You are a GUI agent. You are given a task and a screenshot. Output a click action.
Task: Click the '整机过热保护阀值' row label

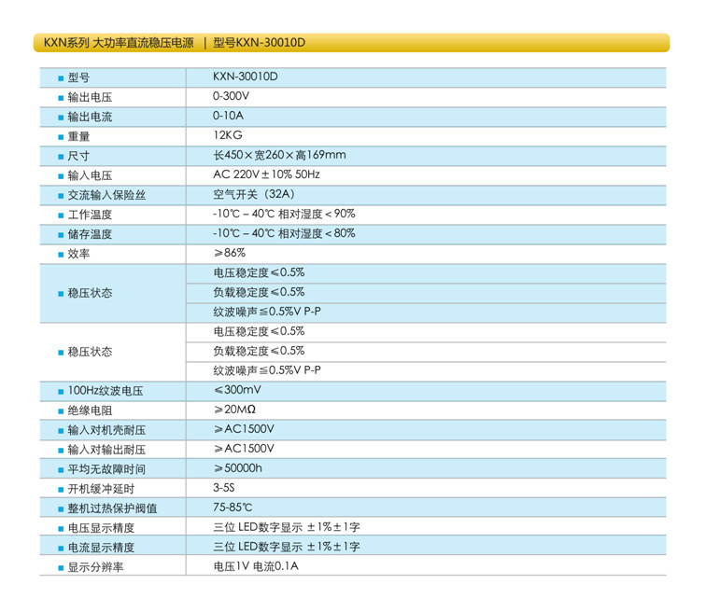[x=112, y=508]
